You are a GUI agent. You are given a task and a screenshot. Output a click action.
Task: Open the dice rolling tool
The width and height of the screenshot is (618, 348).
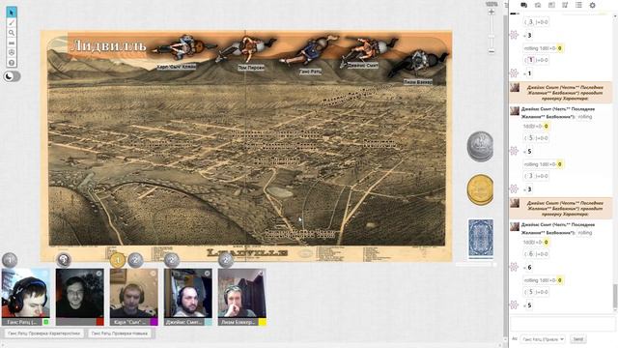tap(12, 52)
